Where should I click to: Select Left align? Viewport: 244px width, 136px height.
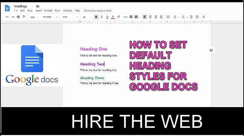(x=145, y=17)
